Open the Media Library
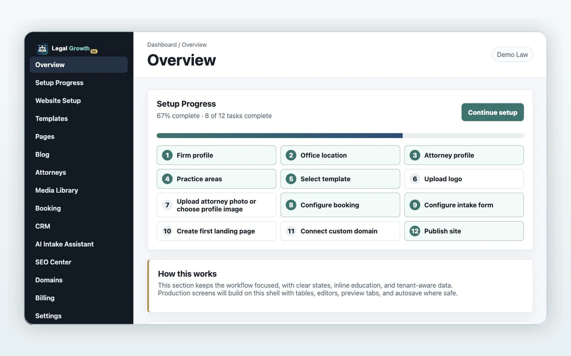Screen dimensions: 571x356 point(79,190)
